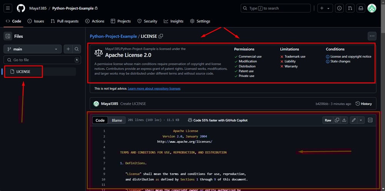Click 'Trademark use' limitation text
This screenshot has height=191, width=385.
(x=295, y=56)
